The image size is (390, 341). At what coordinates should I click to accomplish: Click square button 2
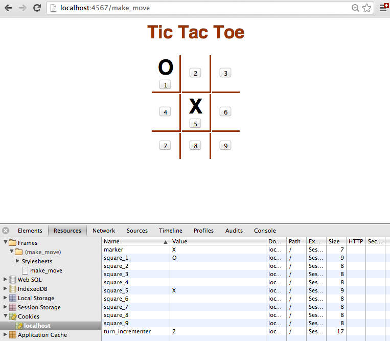coord(195,73)
